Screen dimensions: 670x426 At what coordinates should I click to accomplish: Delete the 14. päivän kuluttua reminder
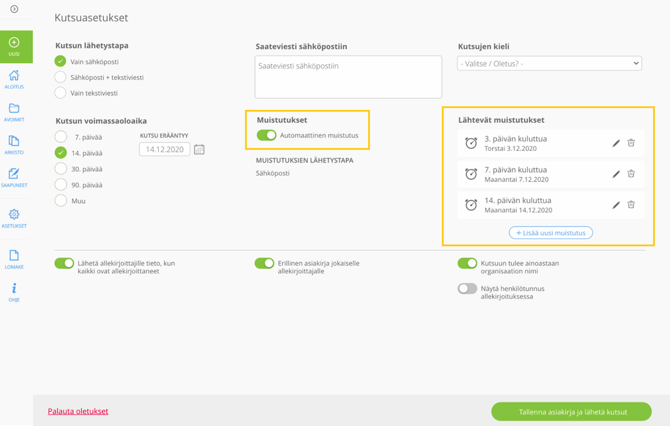tap(631, 205)
